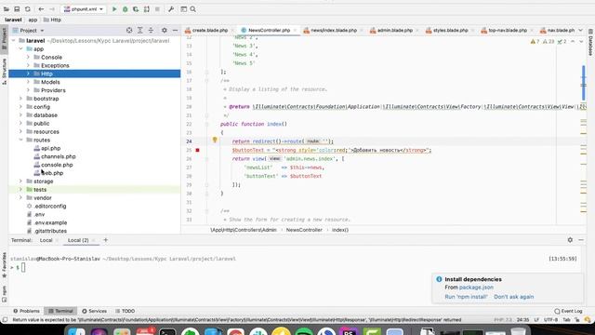Viewport: 595px width, 335px height.
Task: Run the phpunit.xml configuration
Action: tap(114, 8)
